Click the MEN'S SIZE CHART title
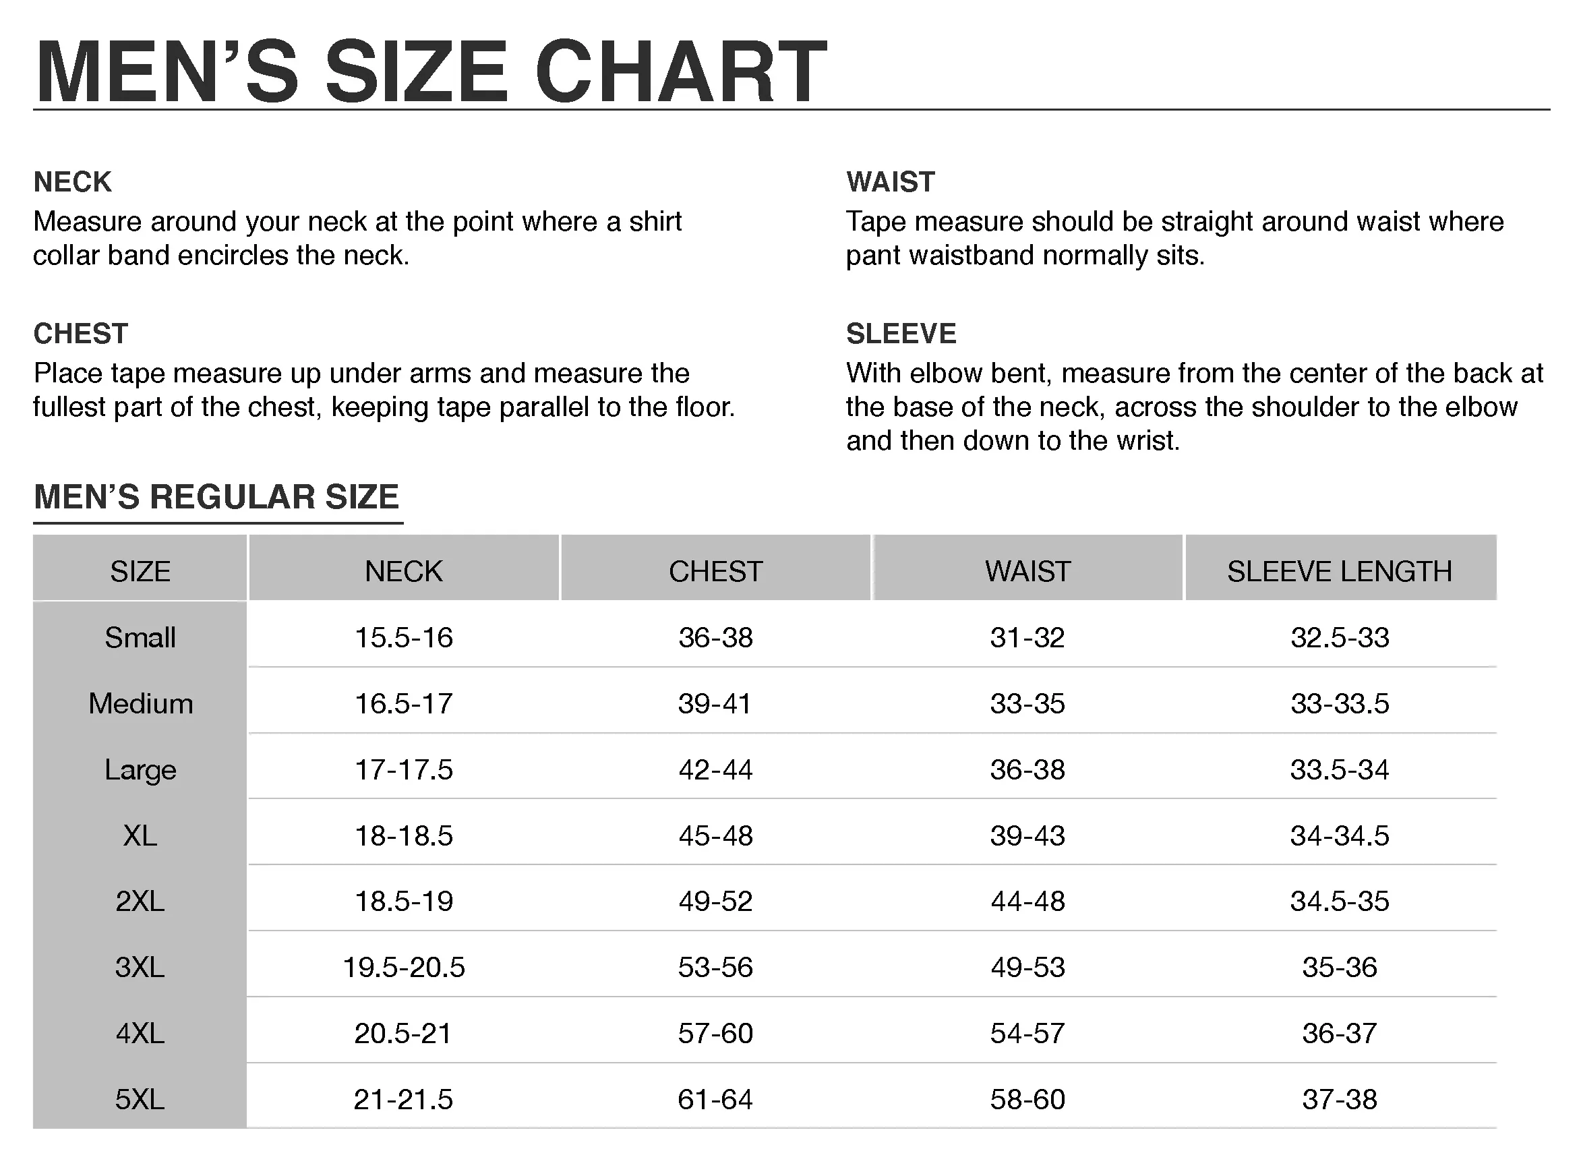 431,71
